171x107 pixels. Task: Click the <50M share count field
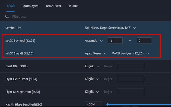pyautogui.click(x=94, y=104)
